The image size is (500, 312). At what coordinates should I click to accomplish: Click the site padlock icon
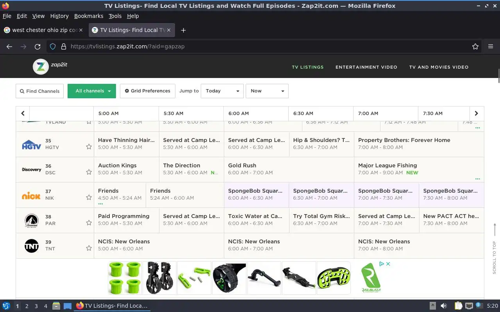tap(64, 46)
